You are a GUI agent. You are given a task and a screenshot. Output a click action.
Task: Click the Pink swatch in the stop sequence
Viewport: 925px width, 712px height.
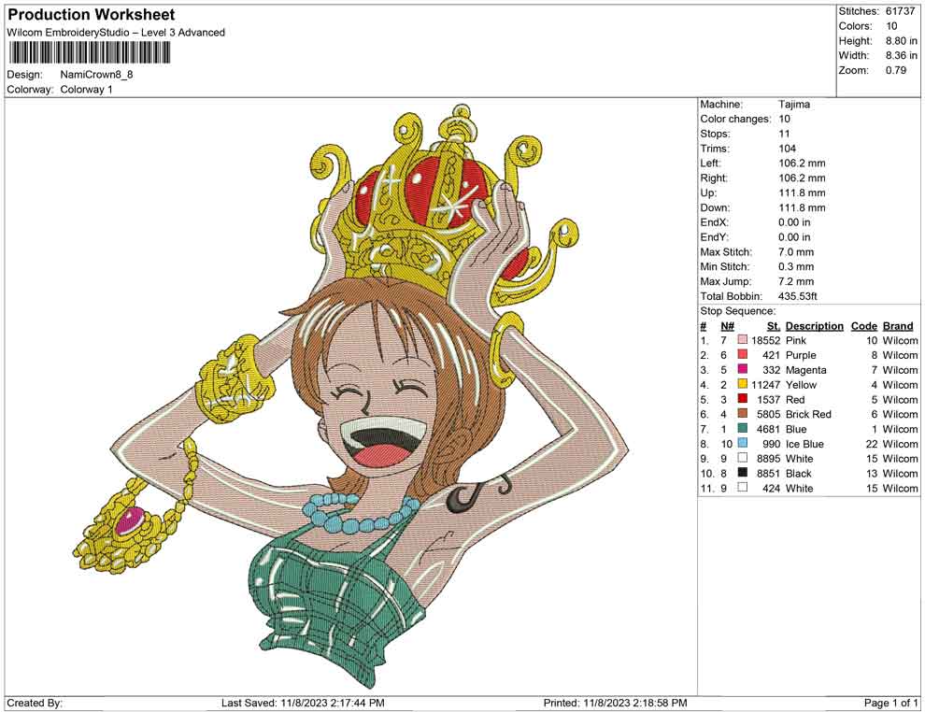tap(741, 340)
